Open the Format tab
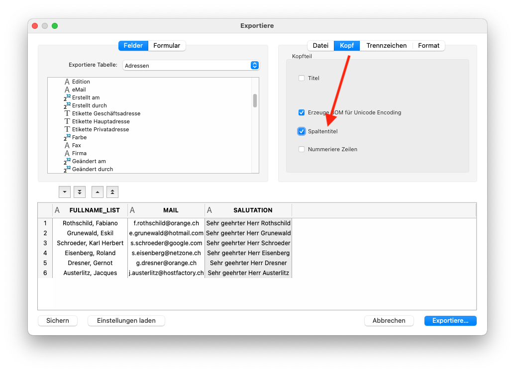515x372 pixels. 428,46
